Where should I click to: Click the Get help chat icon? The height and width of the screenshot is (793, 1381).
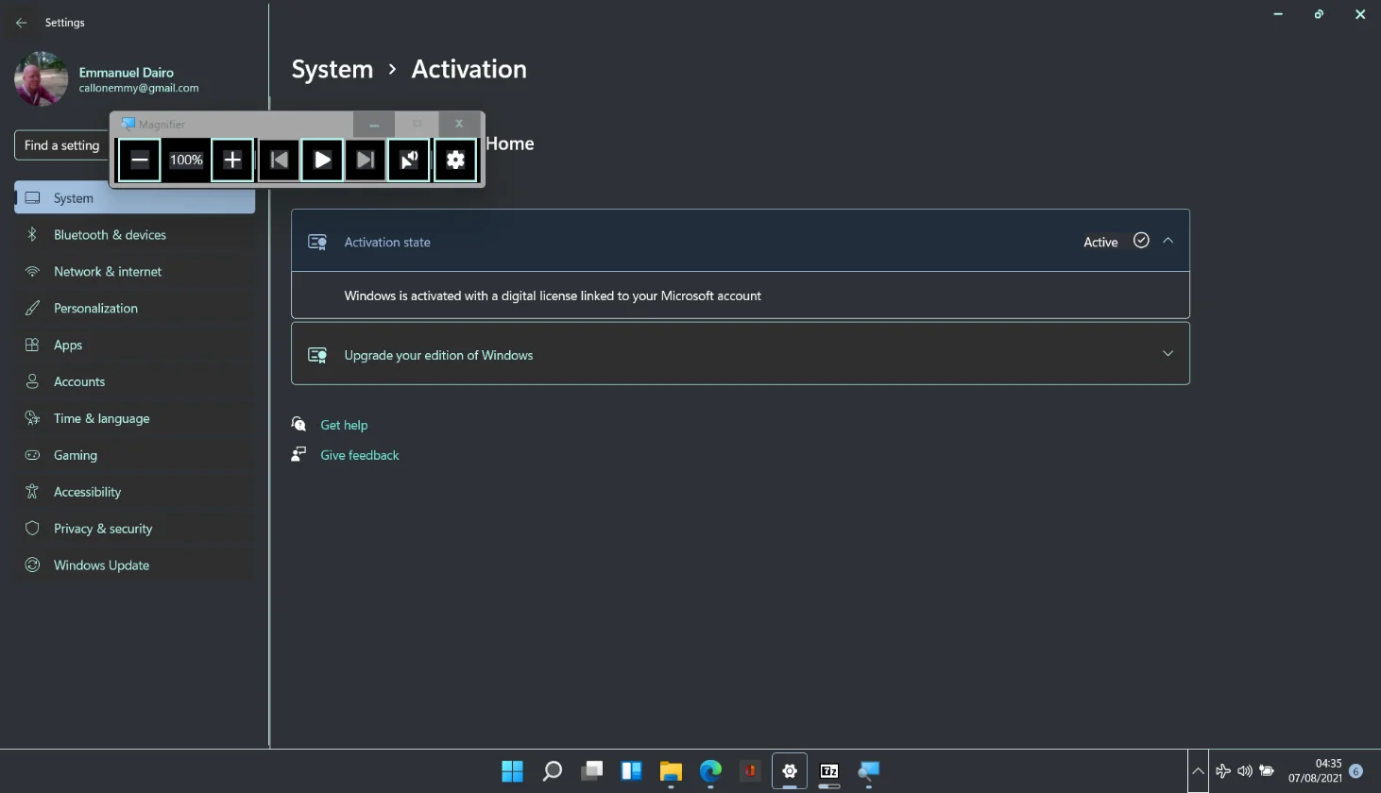(298, 424)
